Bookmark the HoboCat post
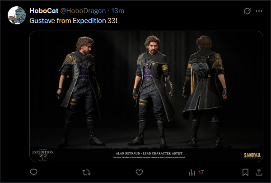 [x=245, y=172]
